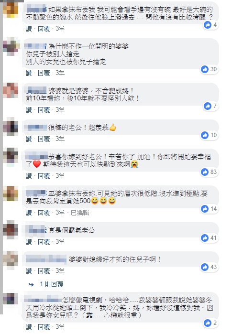Click the like badge showing 10 reactions
The width and height of the screenshot is (232, 334).
point(210,135)
